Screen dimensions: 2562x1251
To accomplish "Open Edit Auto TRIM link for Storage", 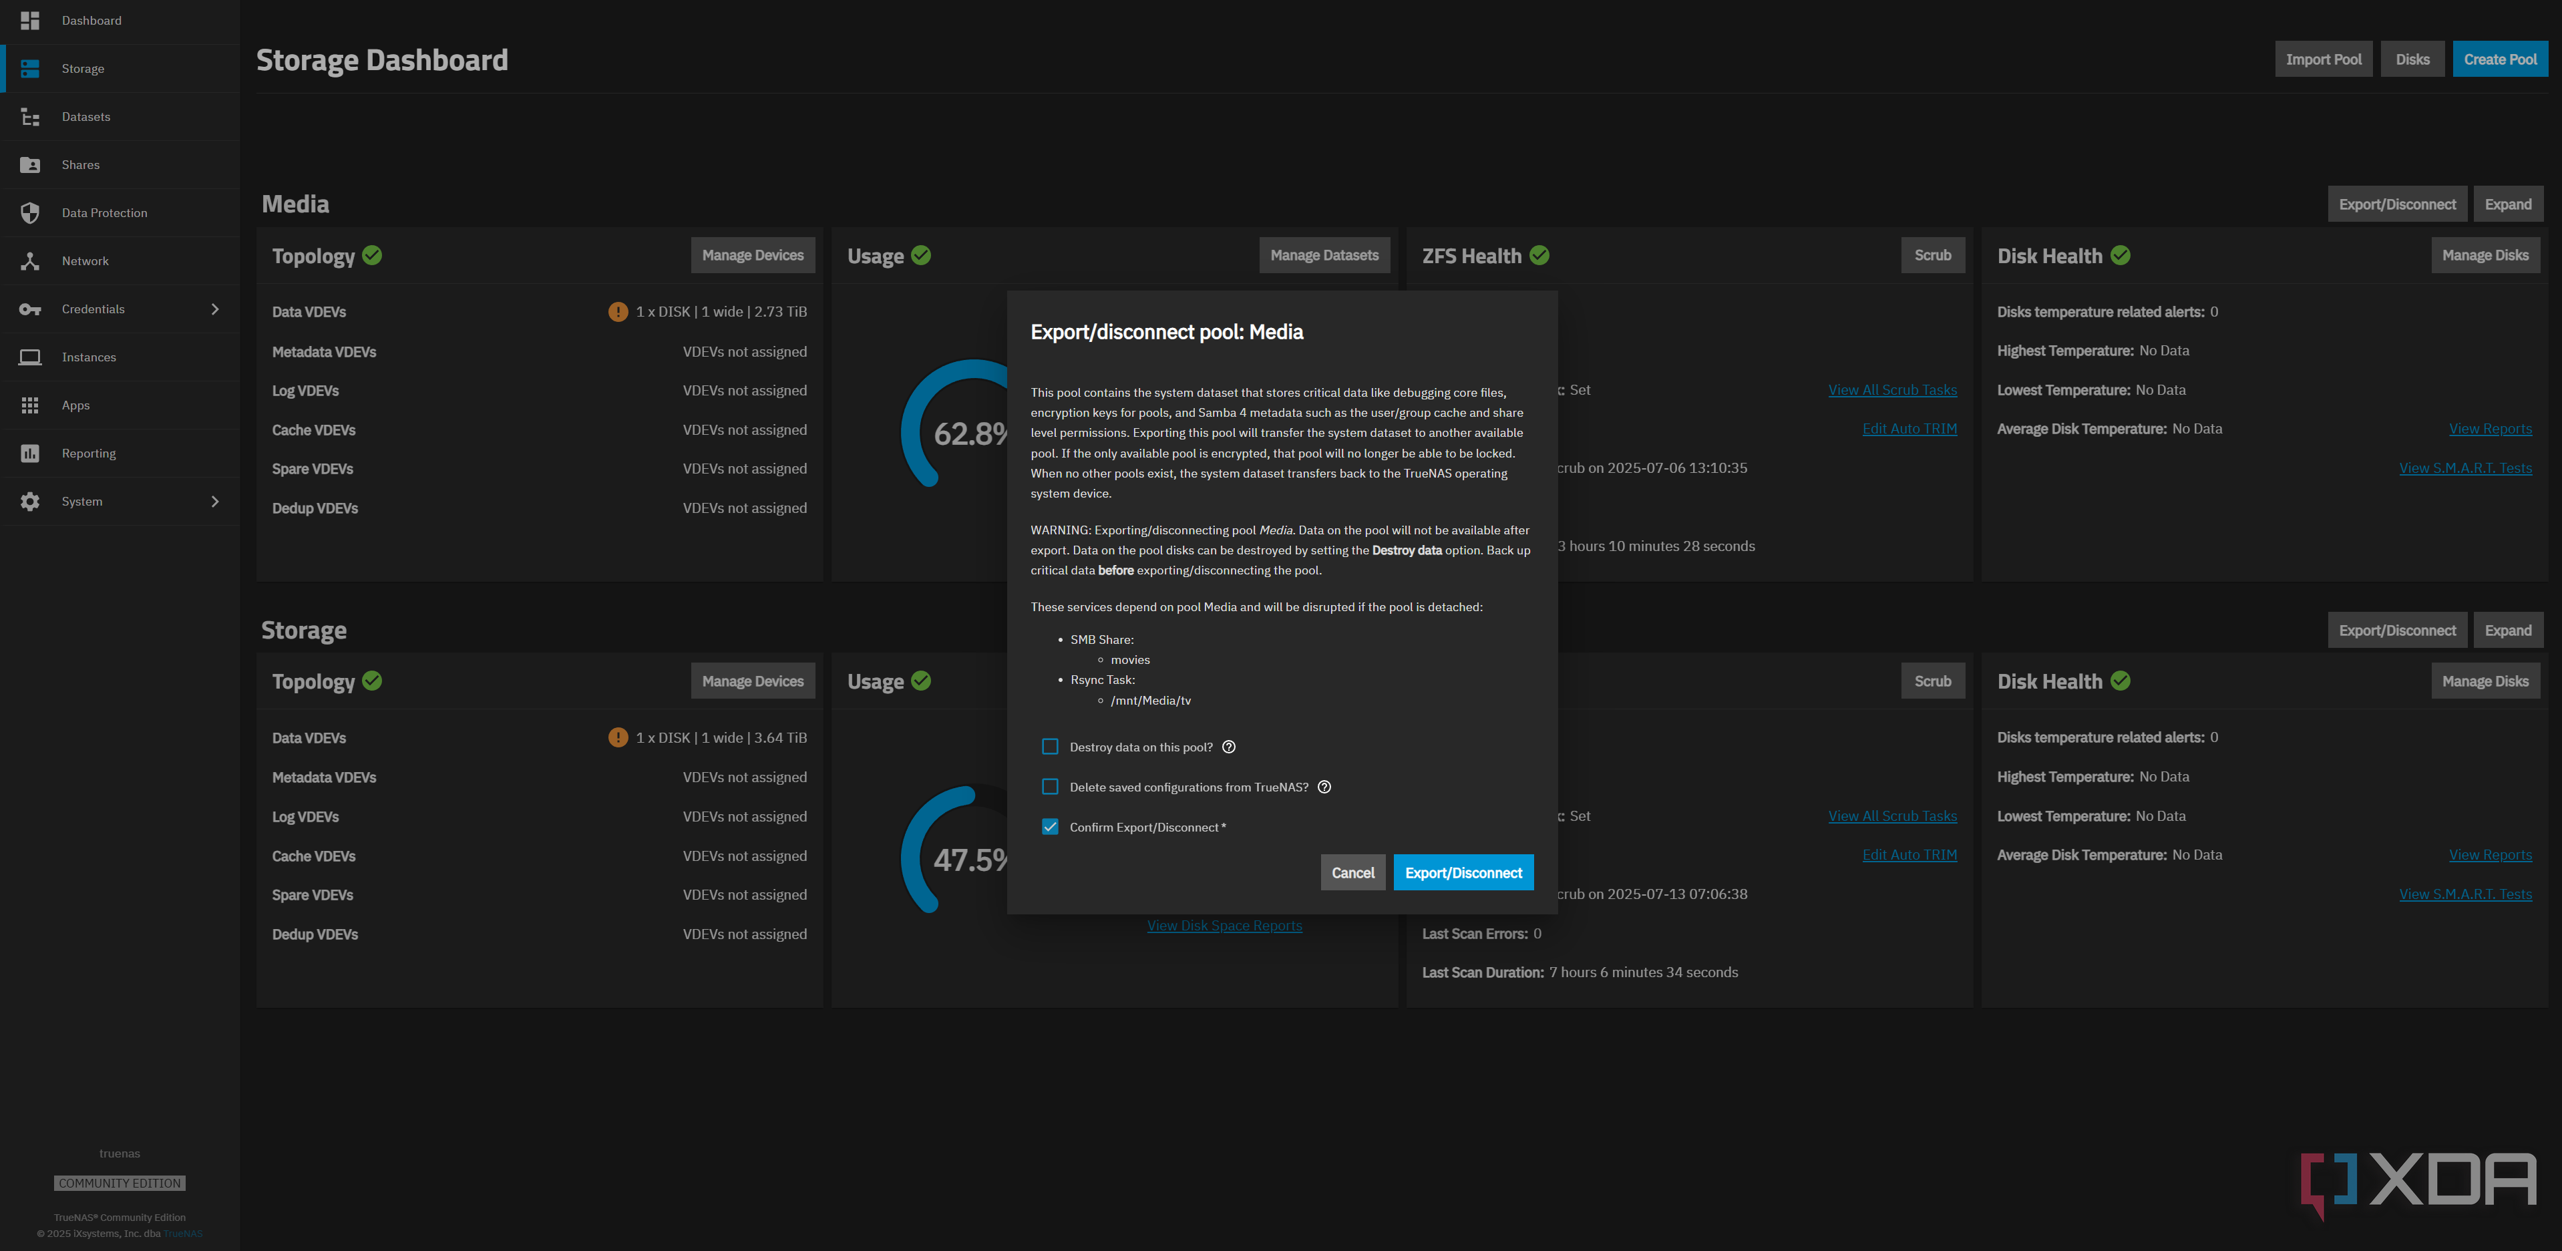I will (x=1909, y=855).
